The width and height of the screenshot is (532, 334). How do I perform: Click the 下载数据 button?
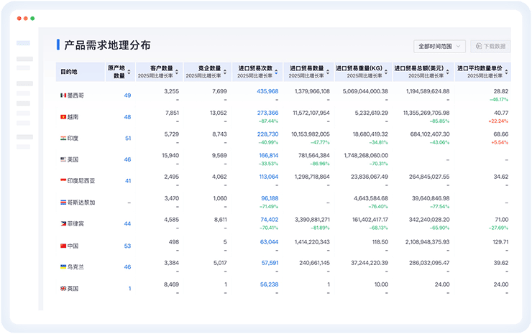point(490,46)
